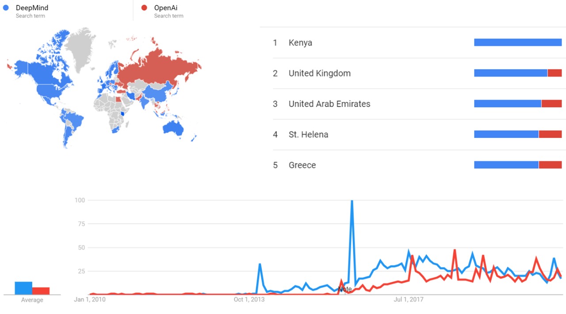Click the red segment of Greece's bar
Image resolution: width=566 pixels, height=314 pixels.
[x=550, y=165]
